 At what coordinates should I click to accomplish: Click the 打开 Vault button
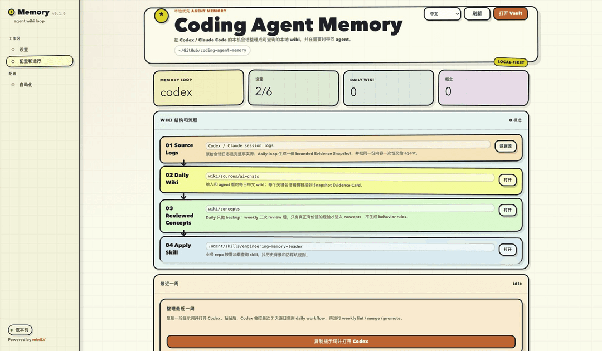(510, 13)
